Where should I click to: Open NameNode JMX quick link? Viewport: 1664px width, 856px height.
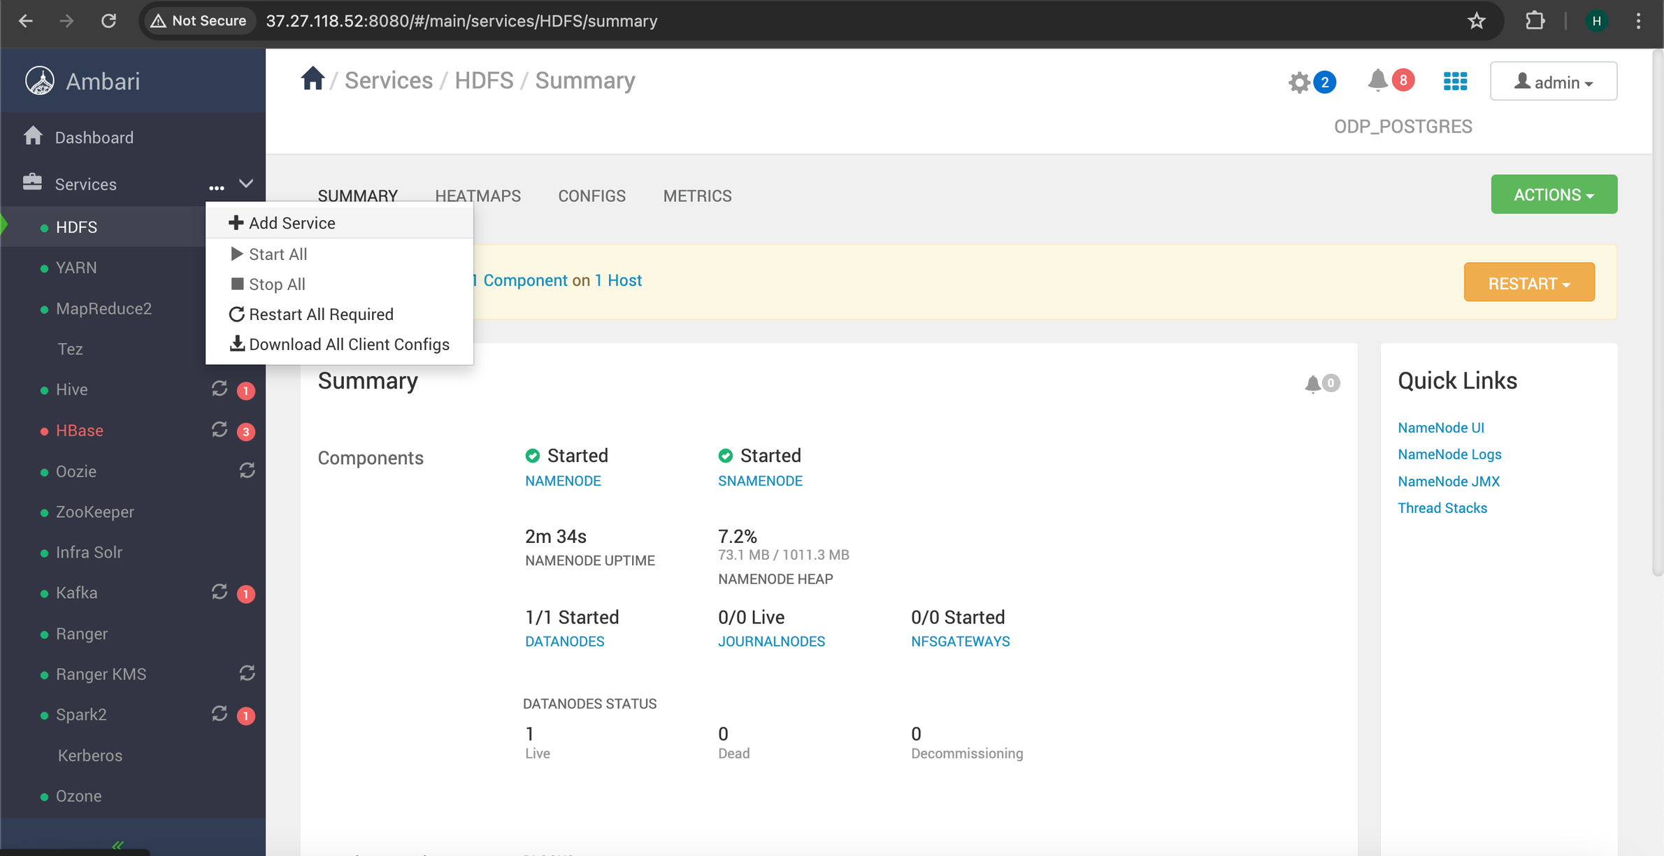1449,481
